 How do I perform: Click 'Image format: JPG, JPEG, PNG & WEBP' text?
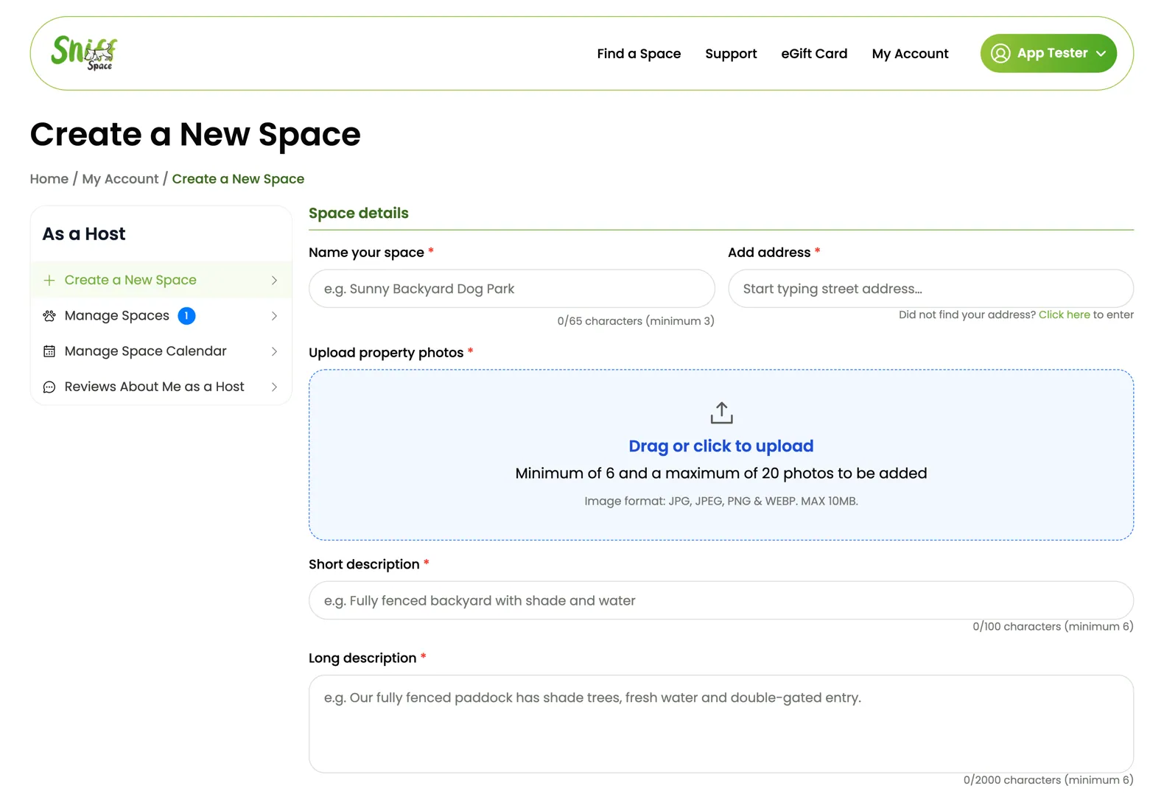(721, 501)
